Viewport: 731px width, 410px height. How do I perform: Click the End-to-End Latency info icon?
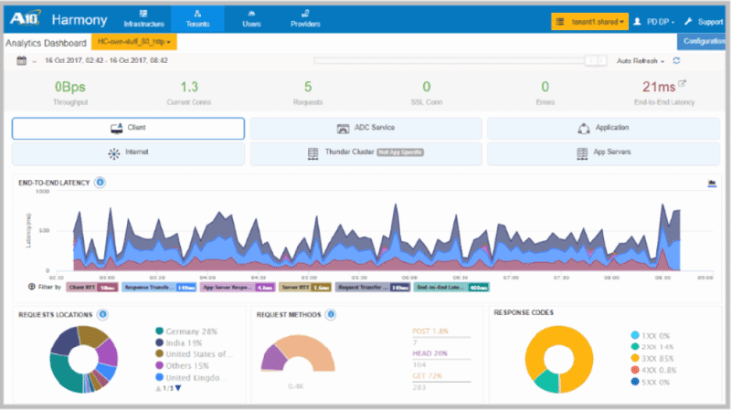pos(100,183)
